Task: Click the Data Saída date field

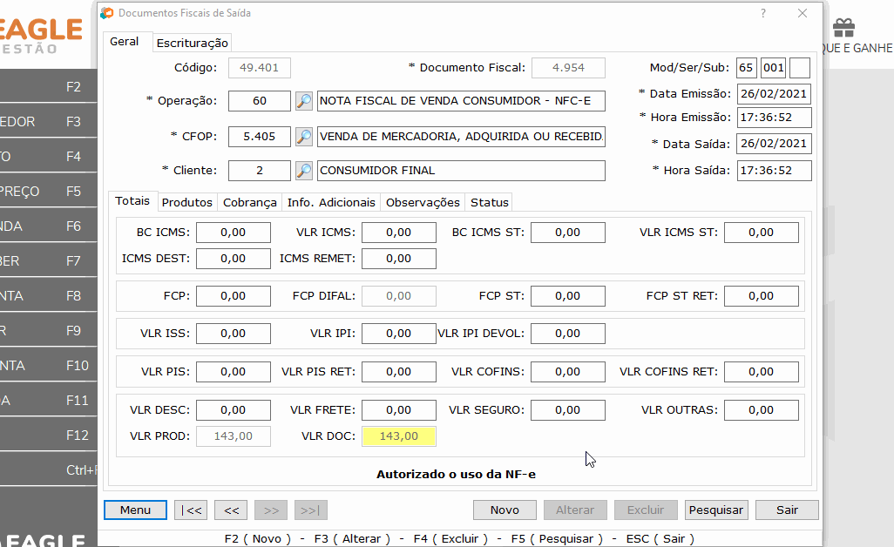Action: [774, 144]
